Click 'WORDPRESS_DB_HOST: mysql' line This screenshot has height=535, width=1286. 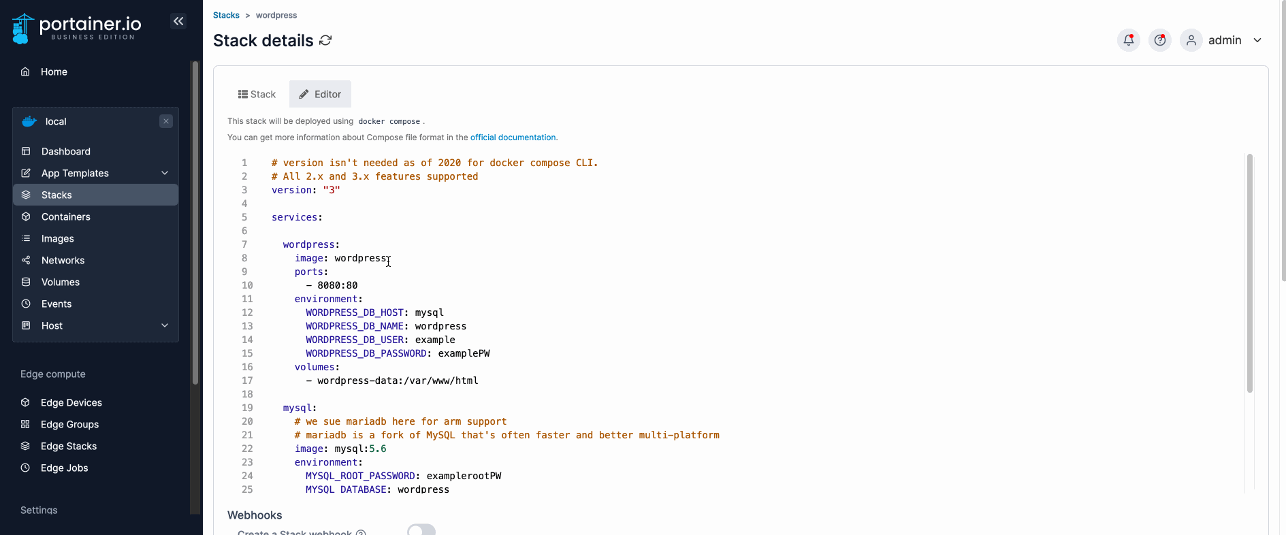click(x=374, y=312)
